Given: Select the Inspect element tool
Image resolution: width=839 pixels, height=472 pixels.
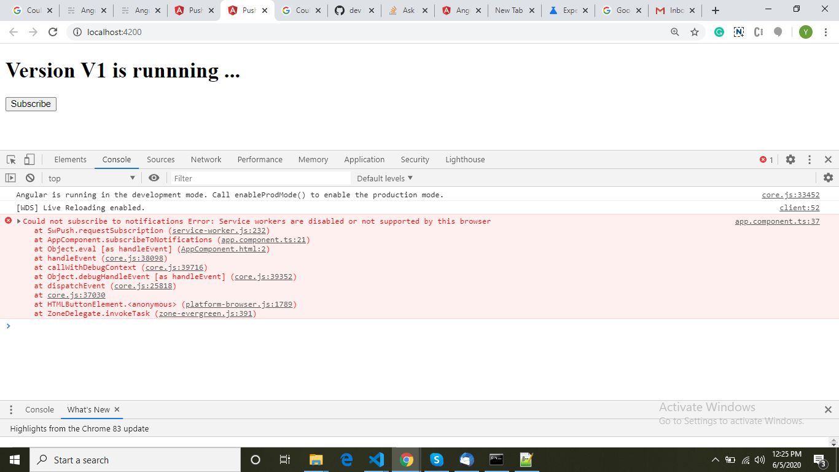Looking at the screenshot, I should pos(10,159).
